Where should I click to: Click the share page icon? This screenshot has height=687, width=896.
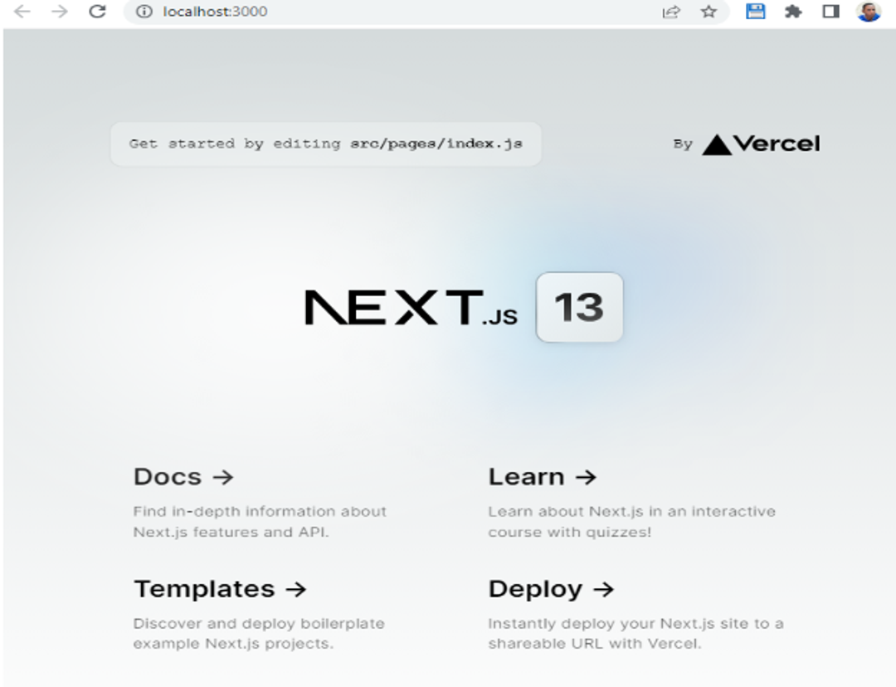coord(672,12)
